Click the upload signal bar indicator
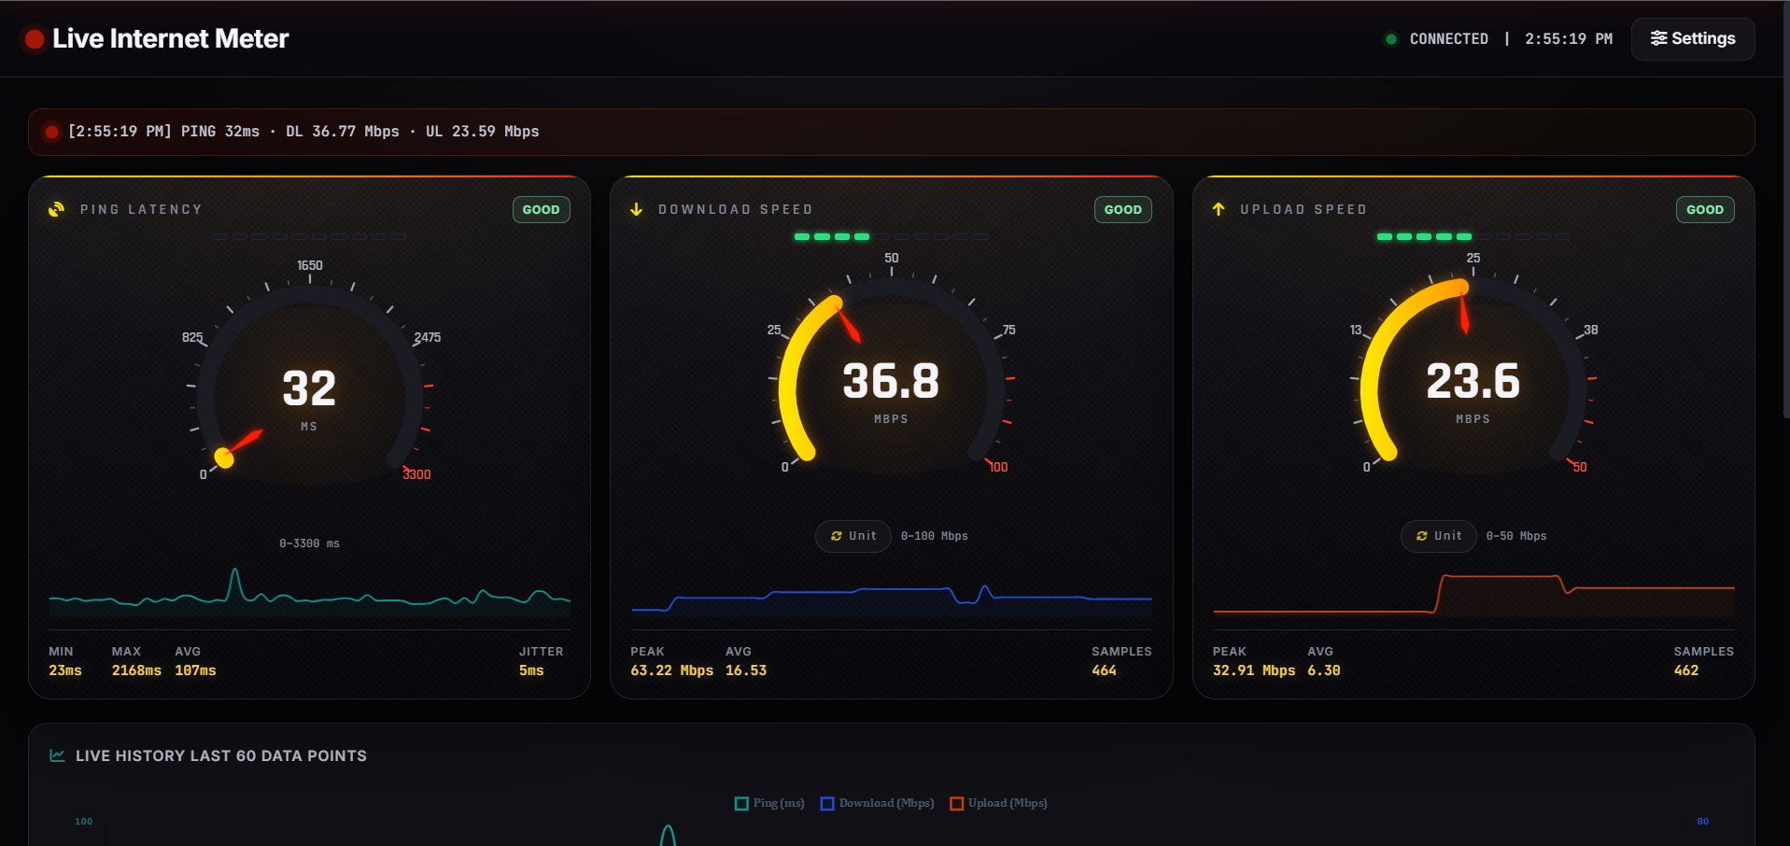1790x846 pixels. [1473, 237]
